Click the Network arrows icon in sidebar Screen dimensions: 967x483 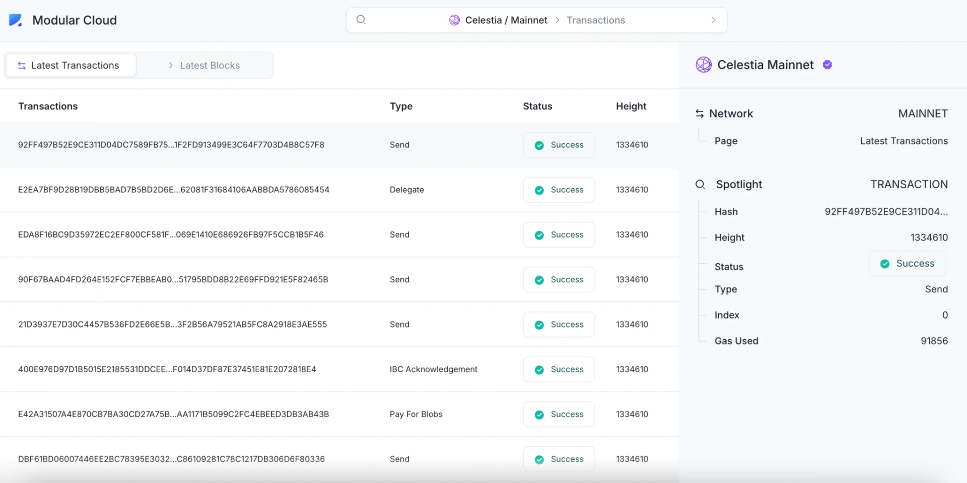pos(700,114)
